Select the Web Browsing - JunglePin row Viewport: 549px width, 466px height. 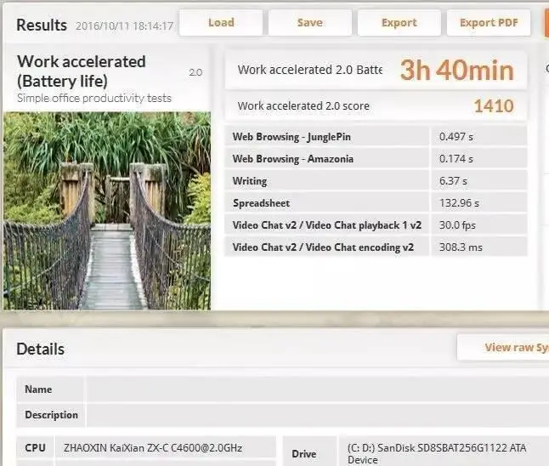(376, 136)
